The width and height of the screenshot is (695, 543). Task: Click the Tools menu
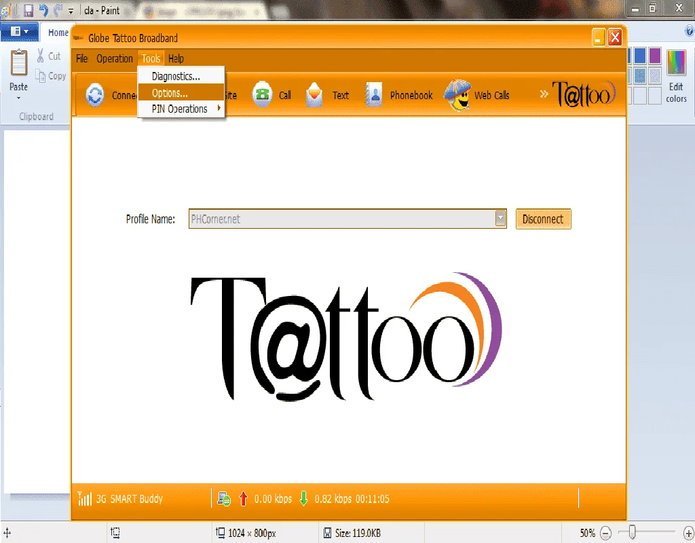click(x=151, y=58)
